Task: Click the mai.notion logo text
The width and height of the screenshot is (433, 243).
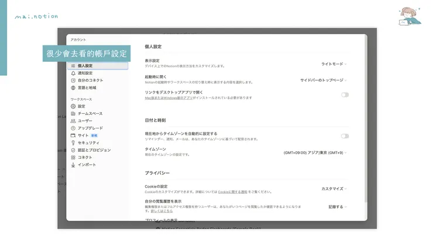Action: click(x=36, y=16)
